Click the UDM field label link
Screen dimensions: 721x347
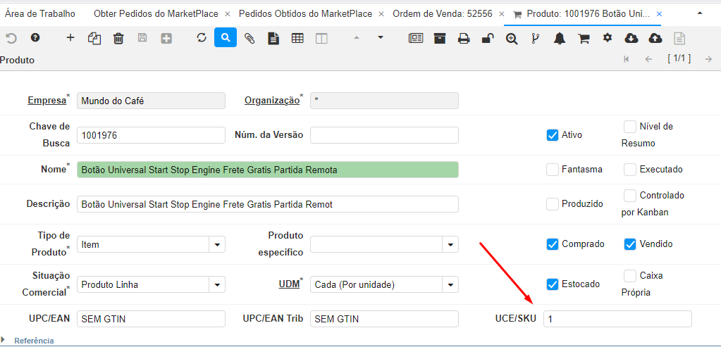[290, 284]
